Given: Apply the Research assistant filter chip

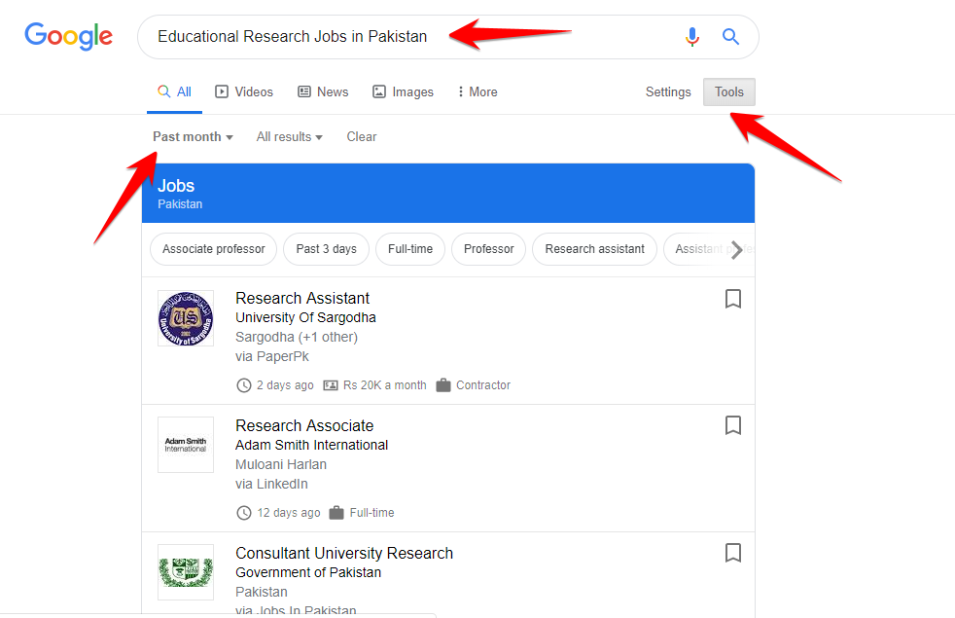Looking at the screenshot, I should [x=594, y=249].
